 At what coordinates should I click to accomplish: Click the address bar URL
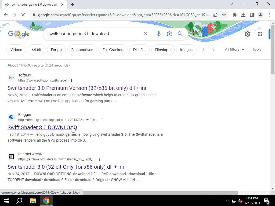tap(124, 15)
